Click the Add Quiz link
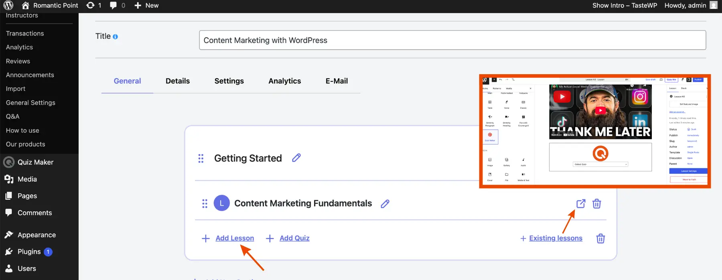 [294, 238]
